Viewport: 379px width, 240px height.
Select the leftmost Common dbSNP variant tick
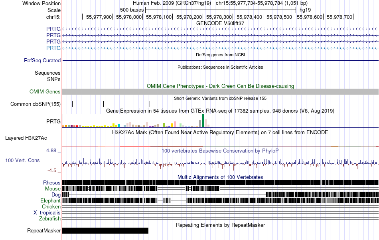(72, 104)
